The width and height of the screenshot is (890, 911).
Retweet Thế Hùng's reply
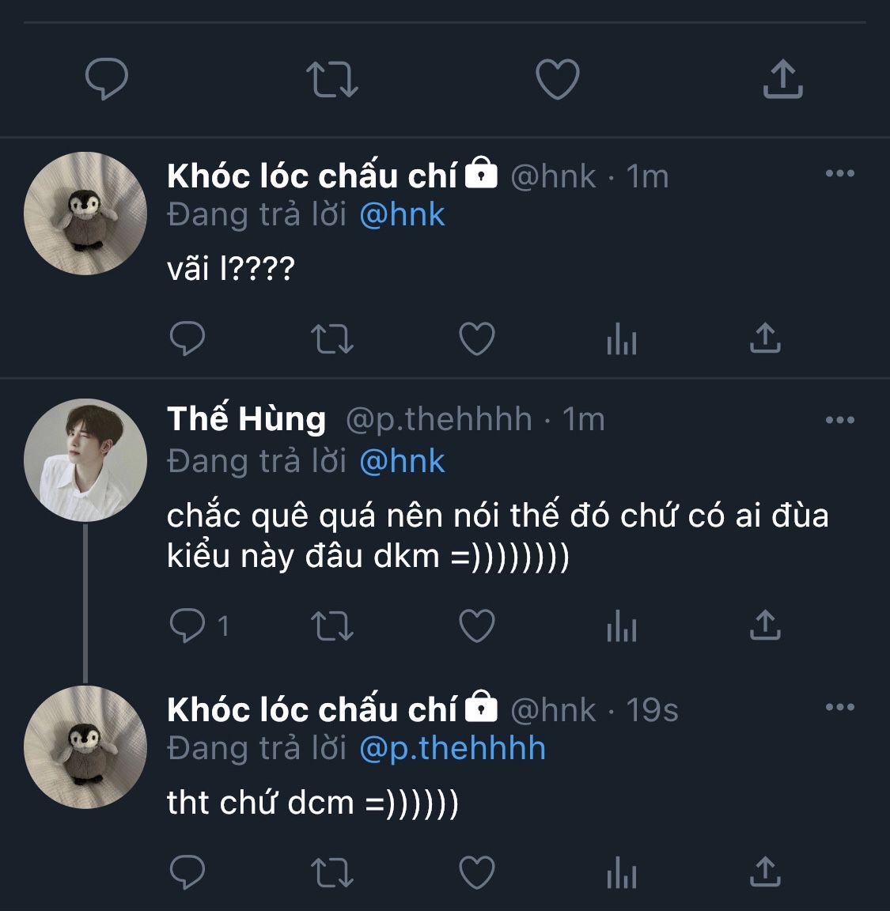click(331, 626)
